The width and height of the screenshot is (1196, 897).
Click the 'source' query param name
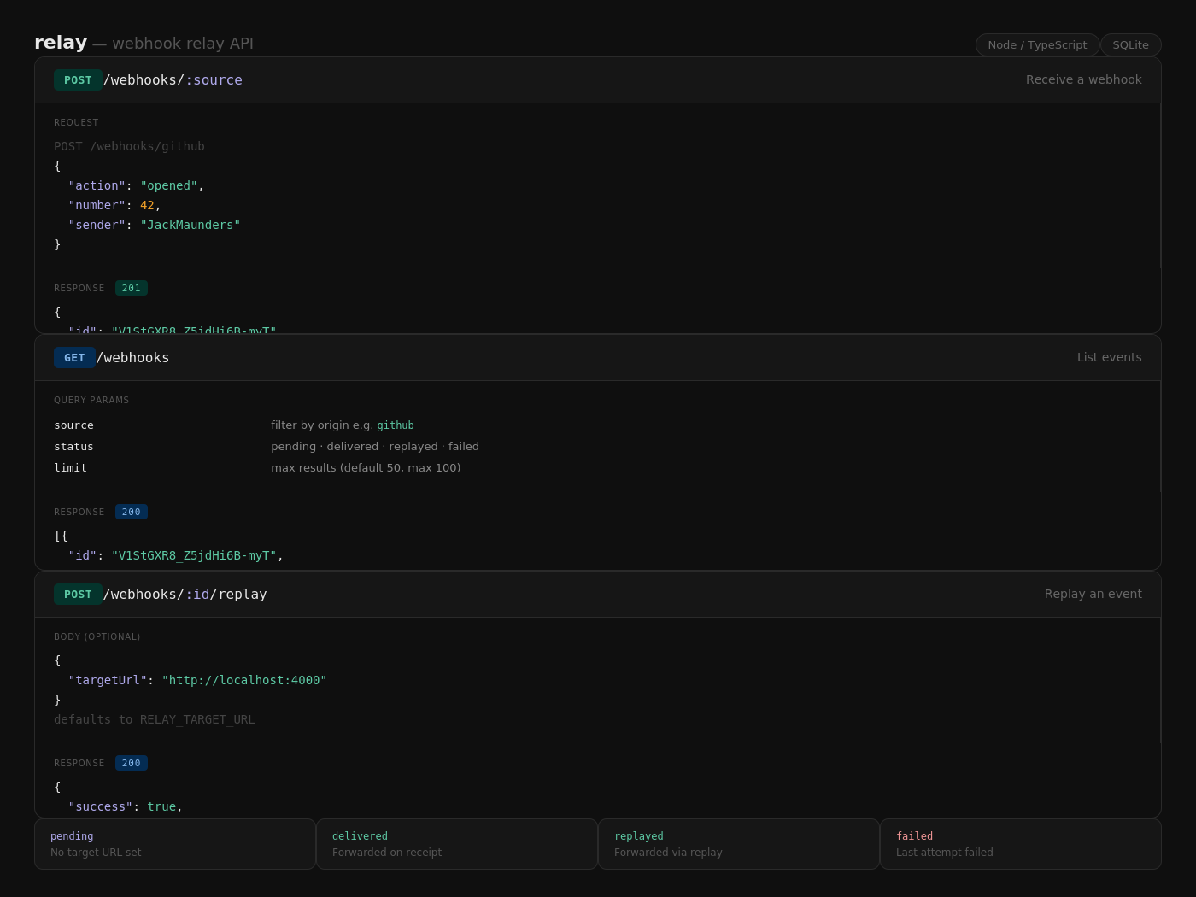tap(73, 425)
